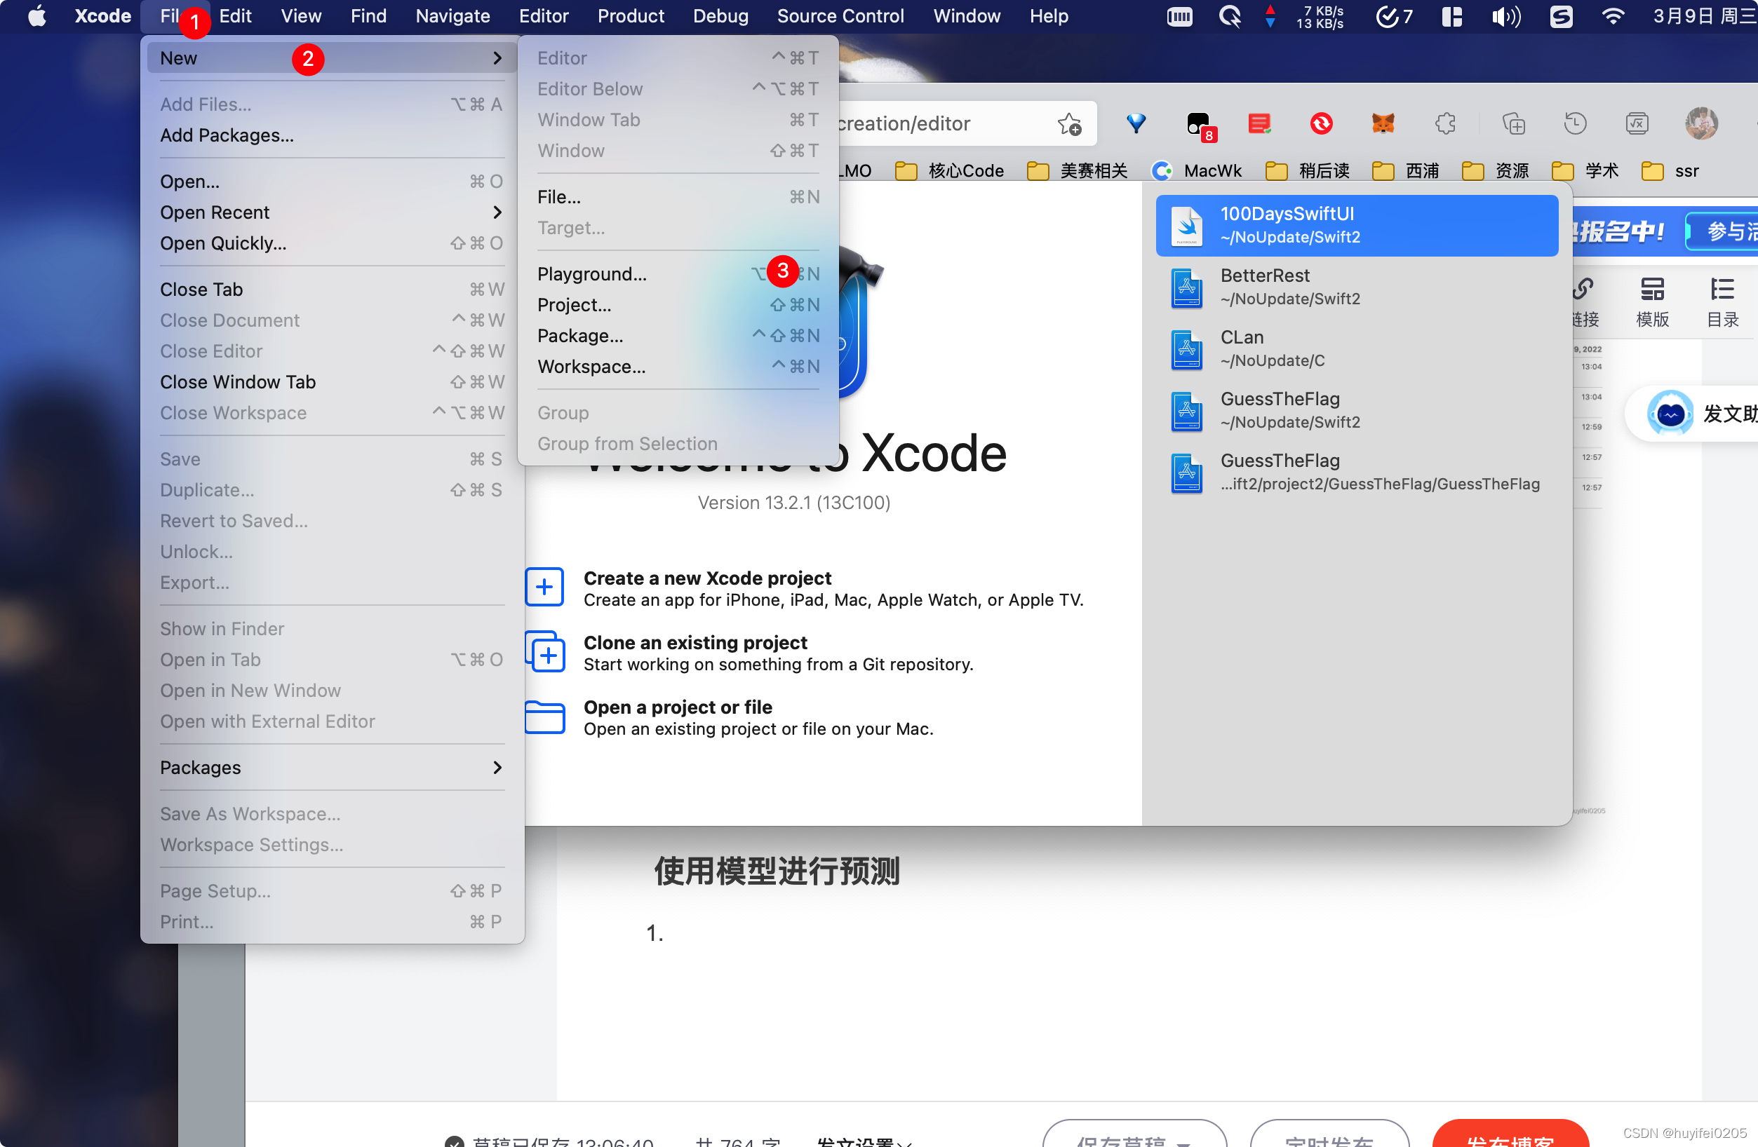Click the MetaMask fox extension icon
The image size is (1758, 1147).
click(1383, 123)
